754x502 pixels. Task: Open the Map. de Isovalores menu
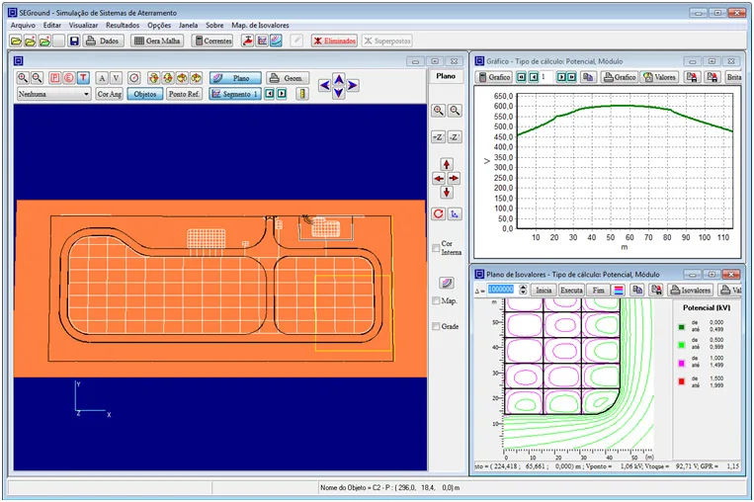[x=260, y=25]
